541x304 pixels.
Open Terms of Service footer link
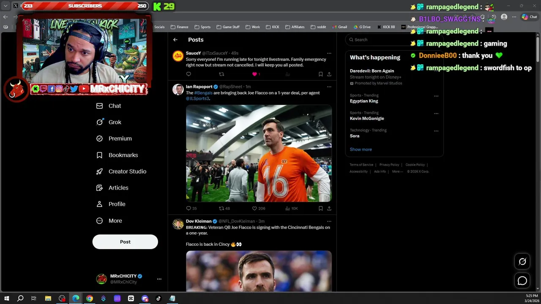click(x=361, y=165)
